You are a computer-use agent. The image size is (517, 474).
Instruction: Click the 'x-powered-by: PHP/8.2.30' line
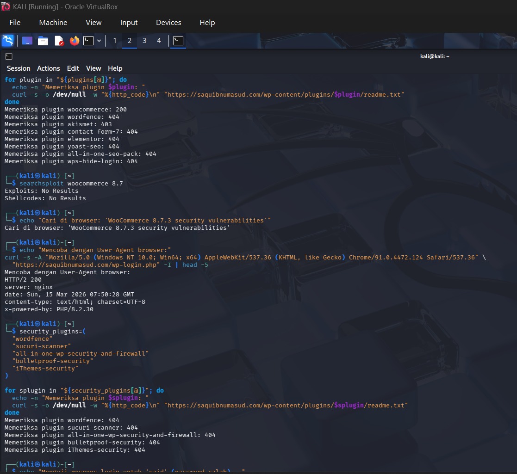tap(49, 309)
